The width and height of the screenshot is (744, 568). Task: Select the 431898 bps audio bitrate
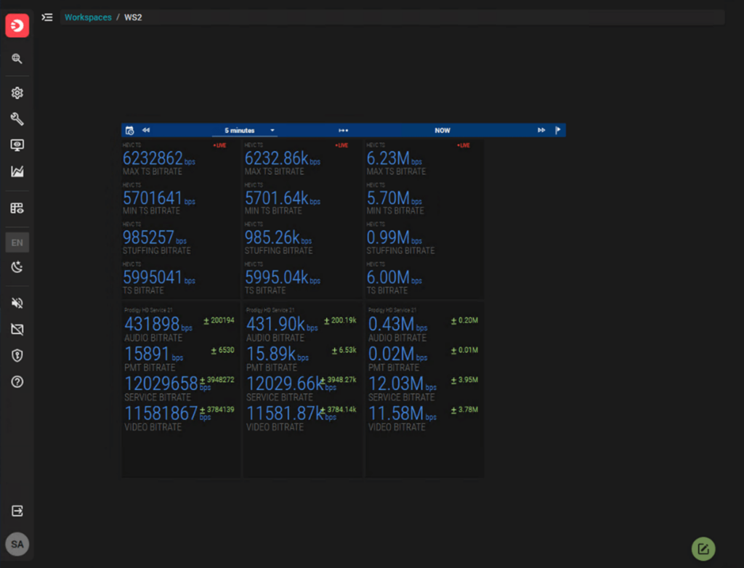point(158,325)
